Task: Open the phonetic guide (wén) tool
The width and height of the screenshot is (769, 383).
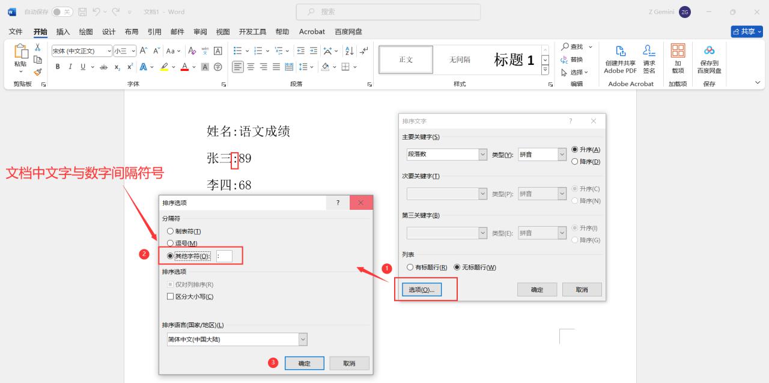Action: coord(205,51)
